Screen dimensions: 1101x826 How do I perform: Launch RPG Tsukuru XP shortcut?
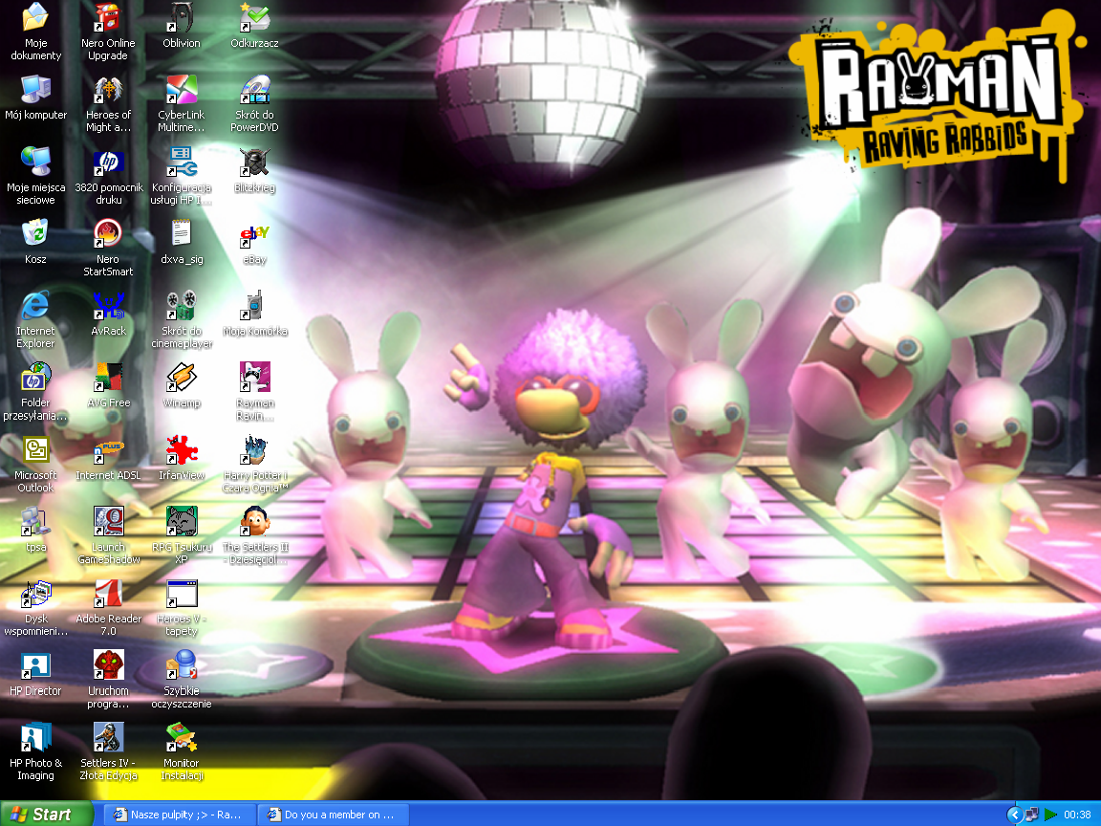click(x=182, y=521)
